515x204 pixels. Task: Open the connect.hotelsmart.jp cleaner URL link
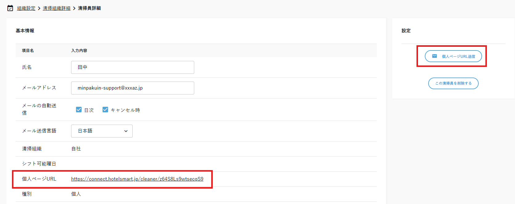[x=137, y=179]
